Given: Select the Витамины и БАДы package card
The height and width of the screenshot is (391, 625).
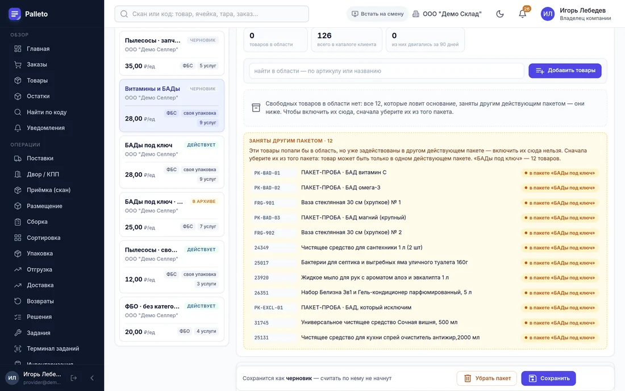Looking at the screenshot, I should coord(172,106).
